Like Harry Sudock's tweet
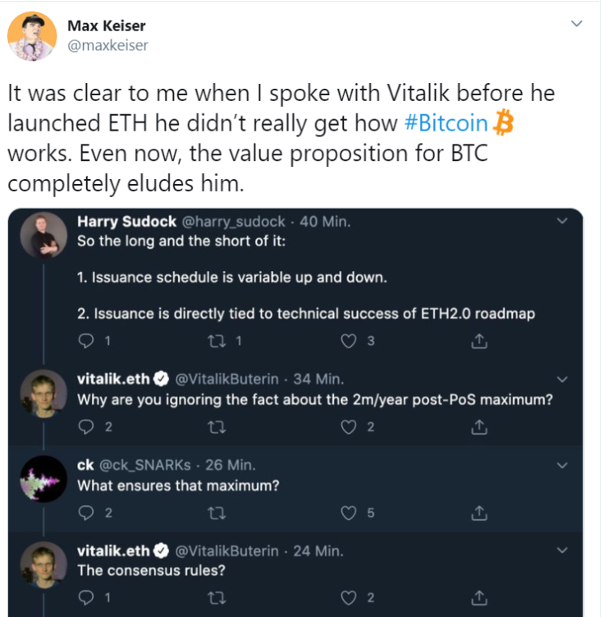The image size is (604, 617). pyautogui.click(x=348, y=341)
